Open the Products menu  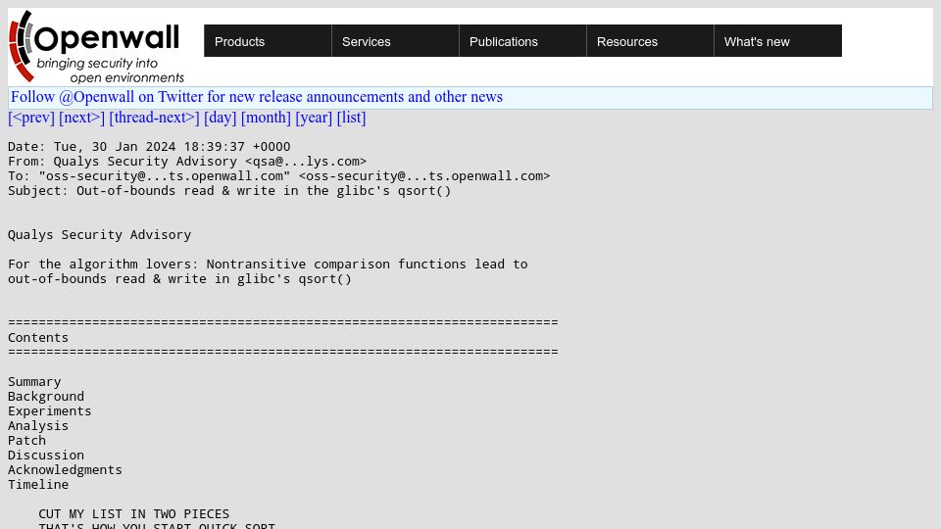pos(268,41)
